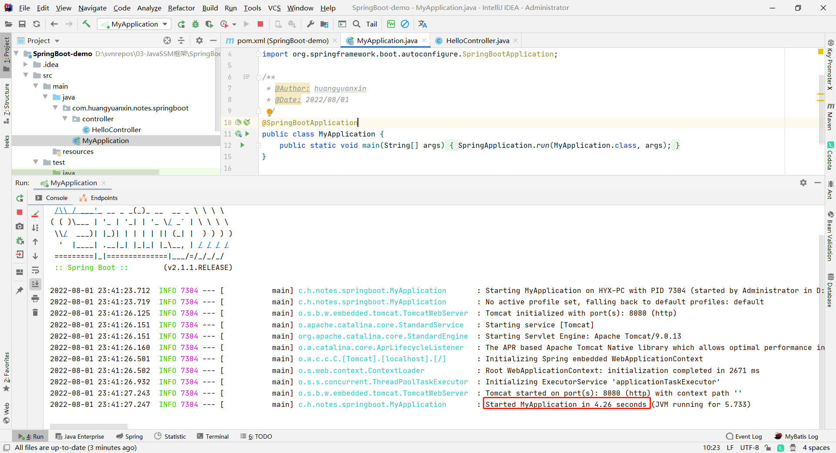Open file or project toolbar icon
The image size is (836, 453).
tap(8, 24)
